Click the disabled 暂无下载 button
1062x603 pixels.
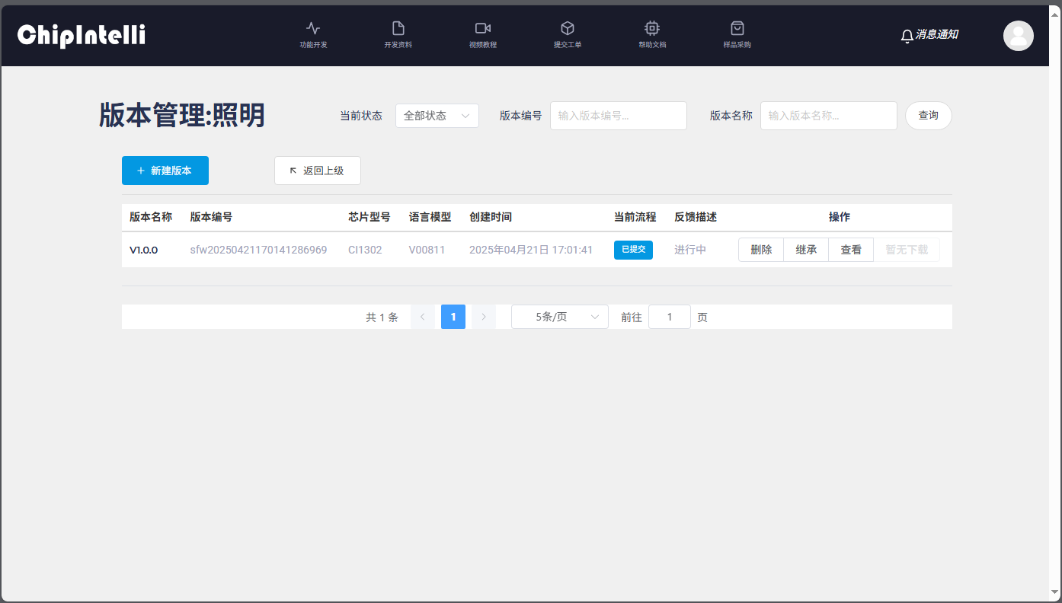pyautogui.click(x=907, y=250)
